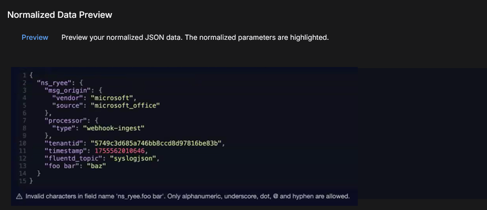Click the "baz" value on line 13
Screen dimensions: 487x210
(97, 165)
